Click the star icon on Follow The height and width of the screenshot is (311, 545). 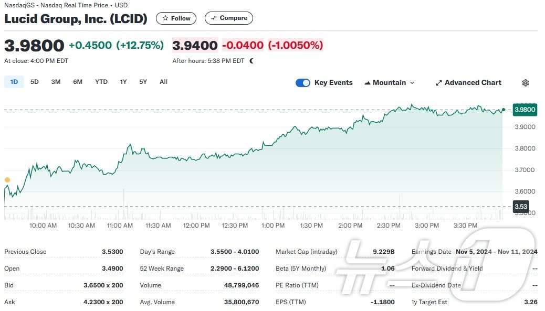(165, 18)
